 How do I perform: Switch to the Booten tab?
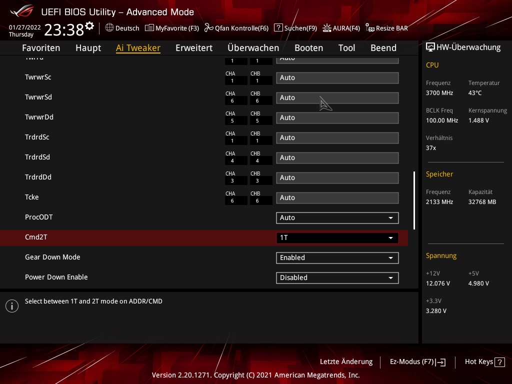tap(308, 48)
